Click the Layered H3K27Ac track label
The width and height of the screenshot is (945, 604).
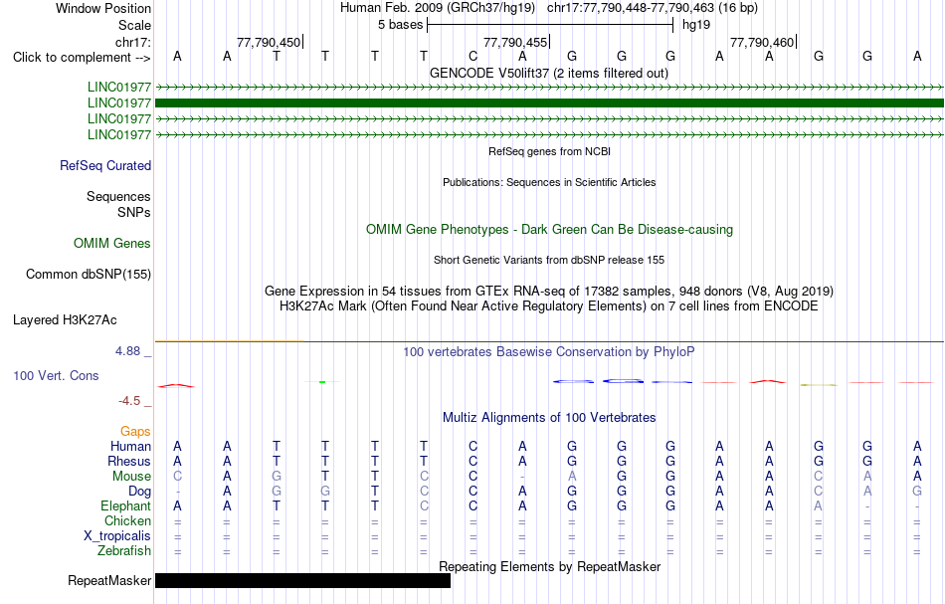pyautogui.click(x=65, y=320)
